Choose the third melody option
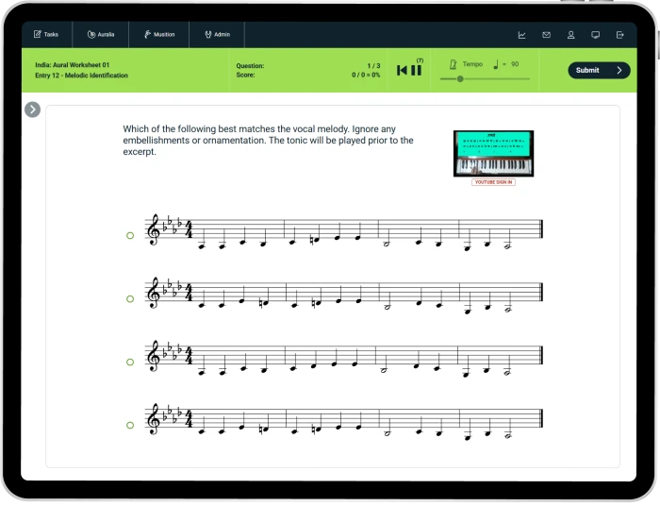The height and width of the screenshot is (506, 660). (x=130, y=362)
